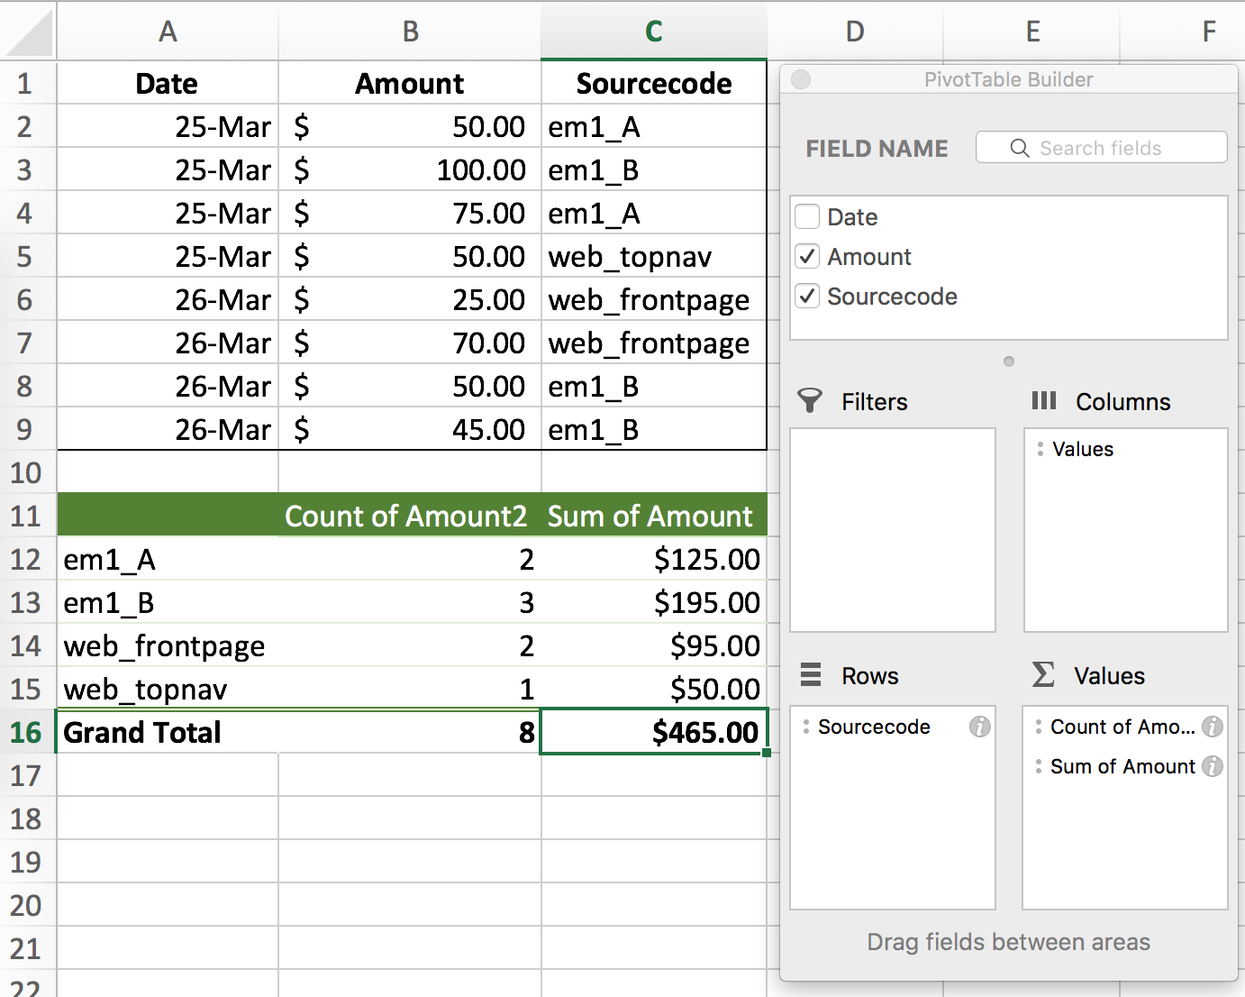Check the Date field checkbox

pyautogui.click(x=806, y=216)
